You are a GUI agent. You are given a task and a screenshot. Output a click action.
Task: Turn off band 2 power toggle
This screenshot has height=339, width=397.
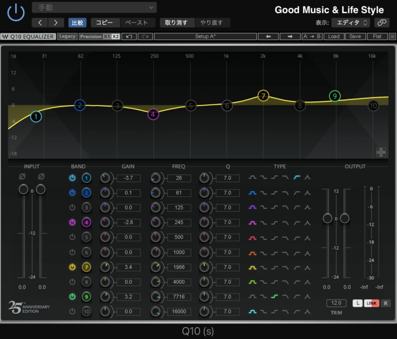[72, 192]
